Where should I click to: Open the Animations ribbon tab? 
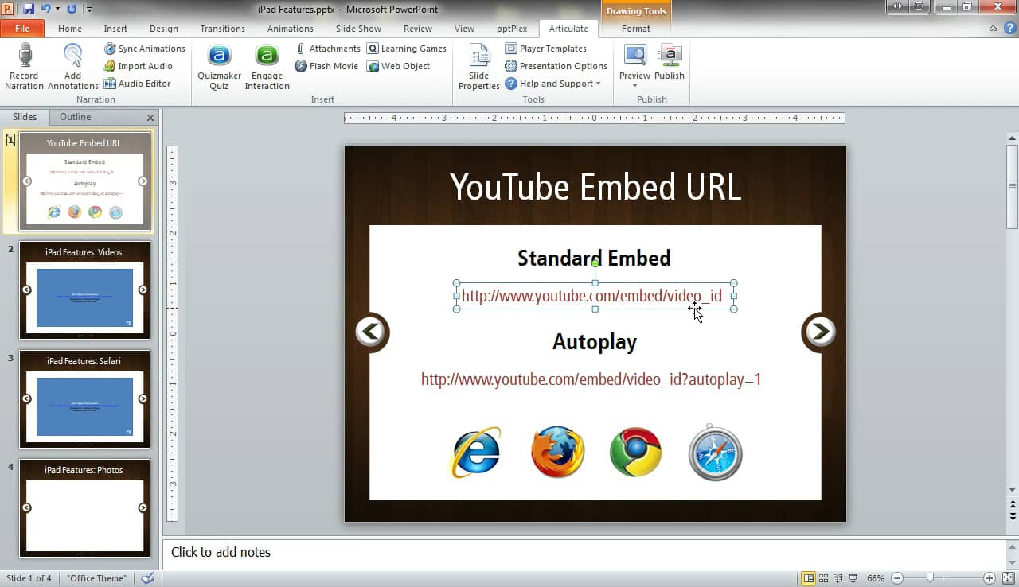[x=291, y=29]
